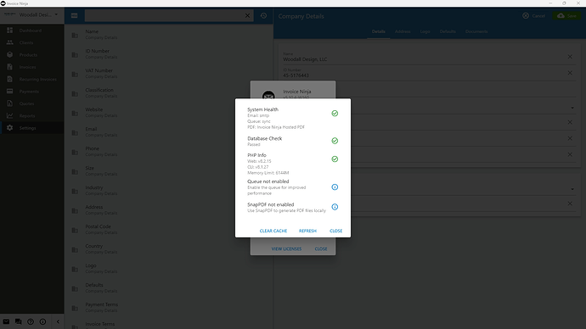Open Quotes in the sidebar
Screen dimensions: 586x329
point(32,103)
